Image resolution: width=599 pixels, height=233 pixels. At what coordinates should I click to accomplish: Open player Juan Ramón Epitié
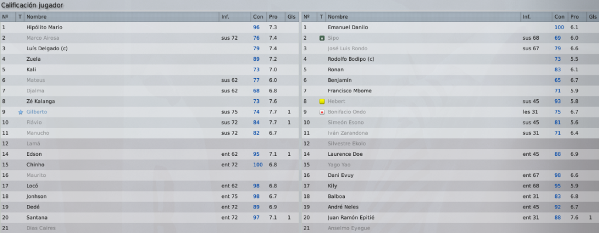pos(351,217)
